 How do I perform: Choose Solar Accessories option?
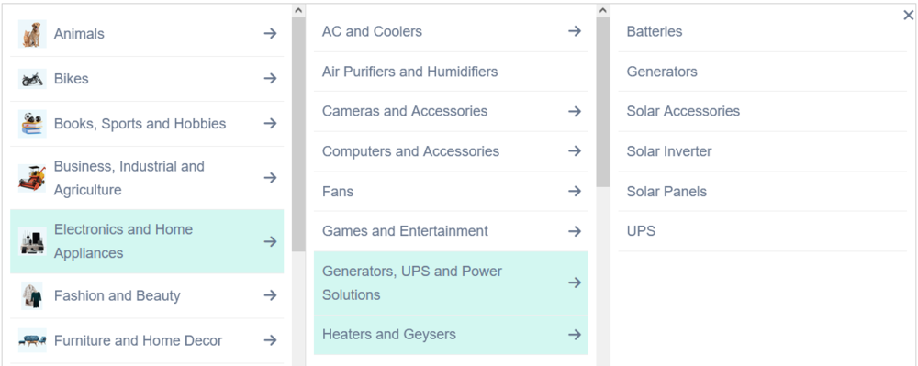tap(683, 111)
